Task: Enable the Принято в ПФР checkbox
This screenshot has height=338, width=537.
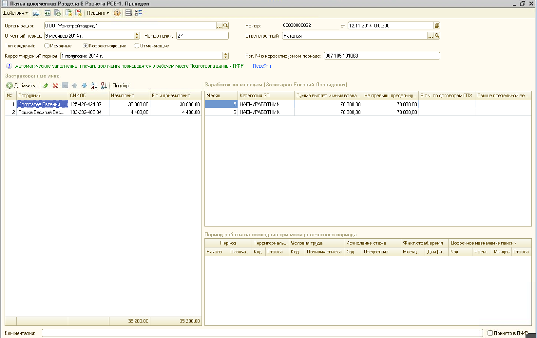Action: pos(491,333)
